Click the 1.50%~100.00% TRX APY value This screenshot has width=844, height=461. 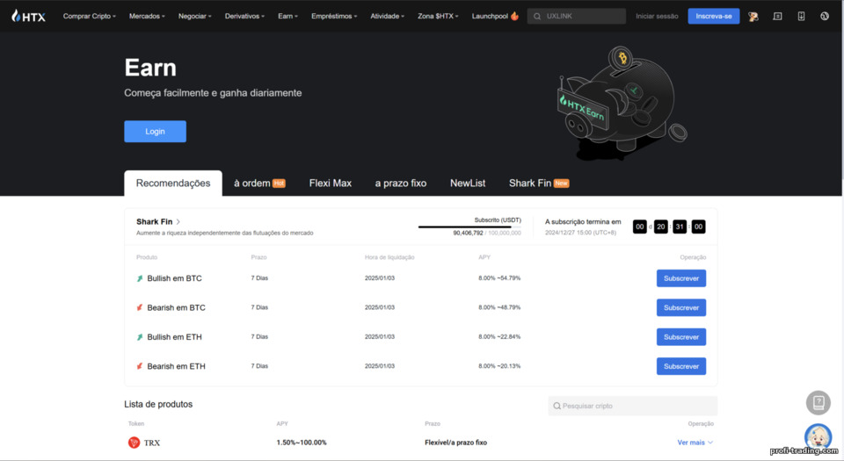(x=302, y=443)
